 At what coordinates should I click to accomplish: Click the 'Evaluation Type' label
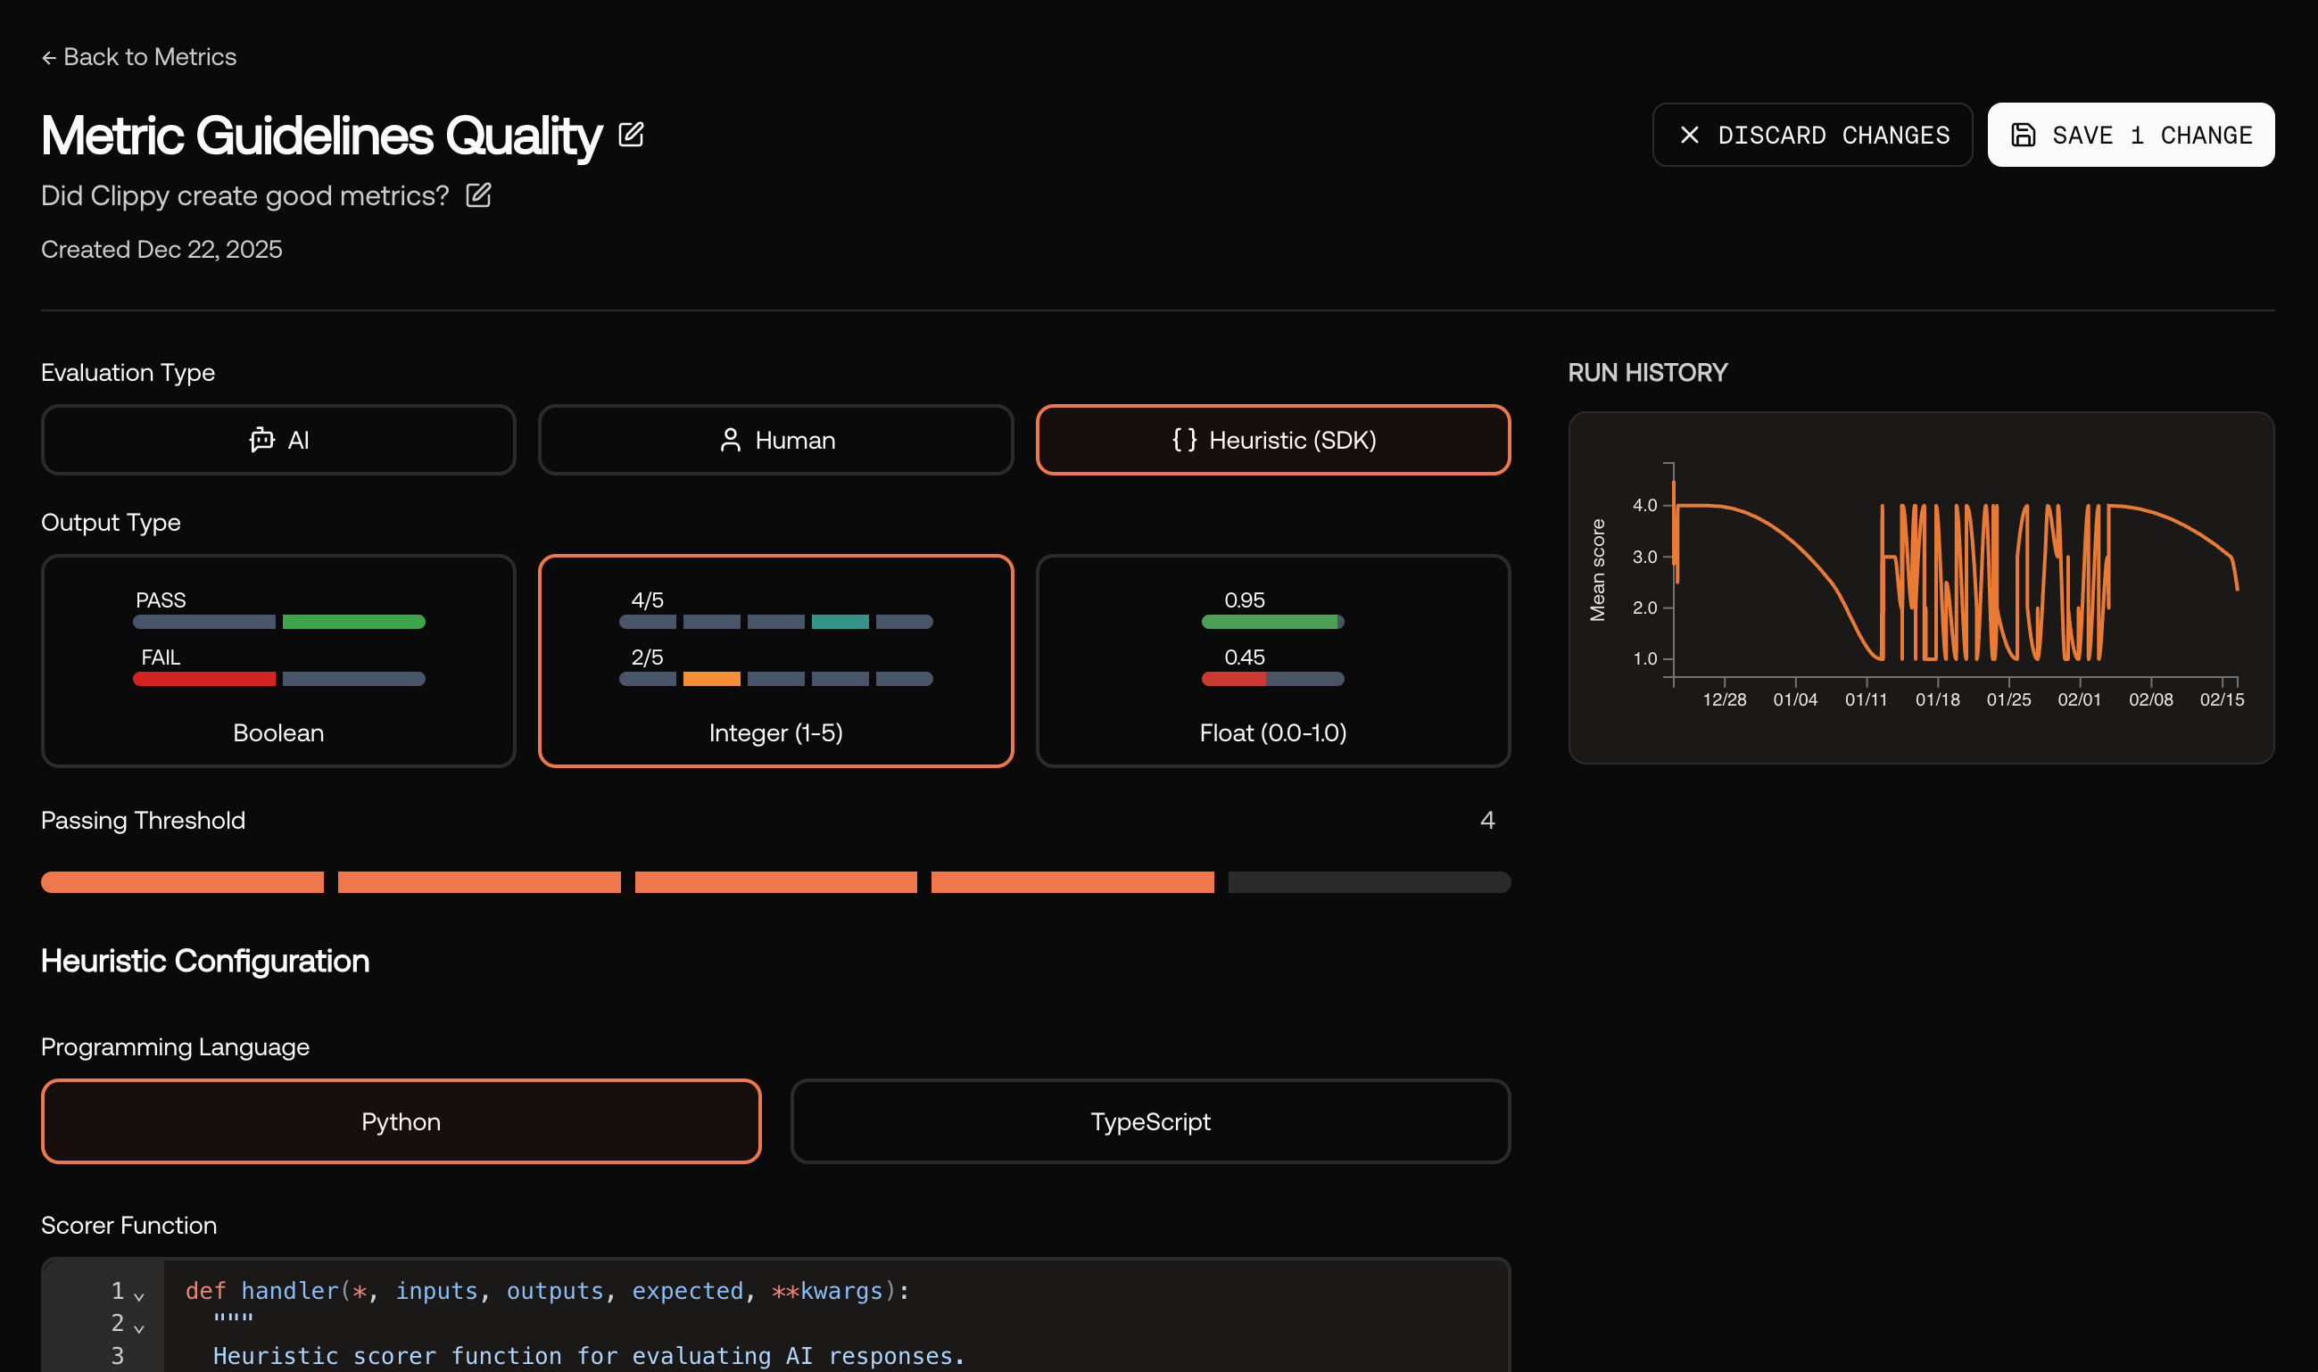pyautogui.click(x=128, y=373)
